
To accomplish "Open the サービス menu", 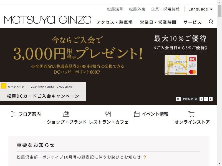I will [192, 22].
